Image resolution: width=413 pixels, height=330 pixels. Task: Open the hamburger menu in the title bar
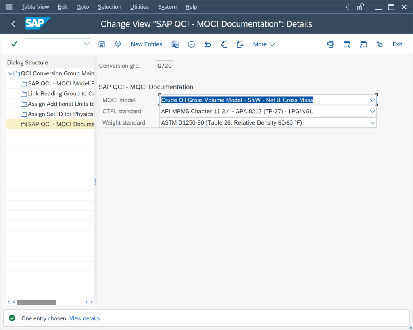(x=9, y=7)
